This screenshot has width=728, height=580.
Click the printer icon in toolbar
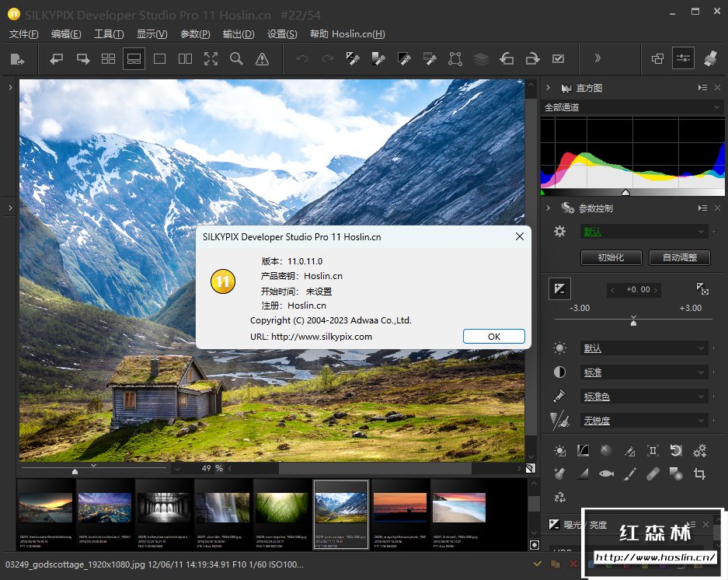point(709,58)
